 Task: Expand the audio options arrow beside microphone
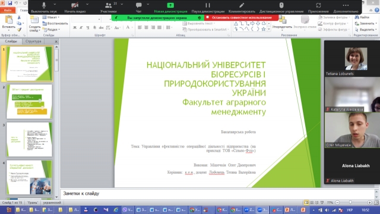55,4
